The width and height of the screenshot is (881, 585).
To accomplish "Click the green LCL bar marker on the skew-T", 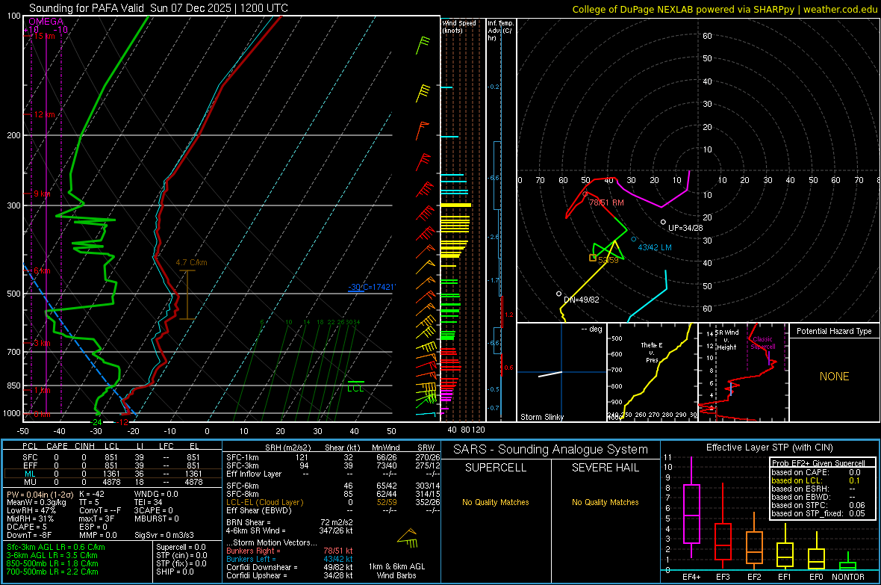I will (x=355, y=382).
